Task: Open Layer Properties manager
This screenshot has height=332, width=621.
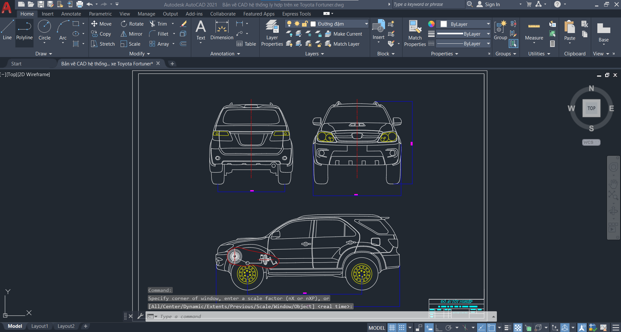Action: pyautogui.click(x=272, y=33)
